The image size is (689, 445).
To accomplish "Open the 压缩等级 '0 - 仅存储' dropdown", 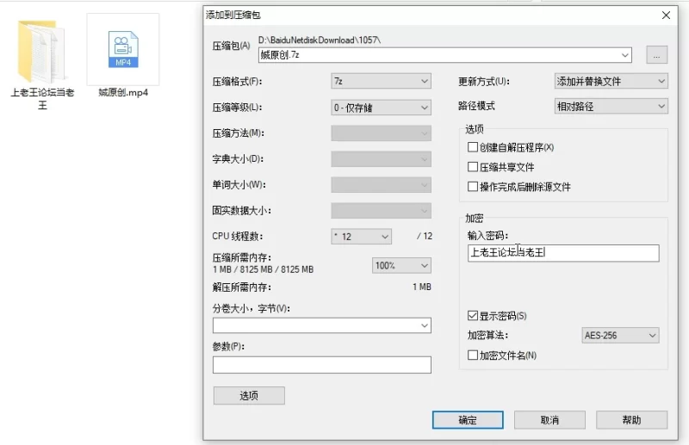I will click(381, 108).
